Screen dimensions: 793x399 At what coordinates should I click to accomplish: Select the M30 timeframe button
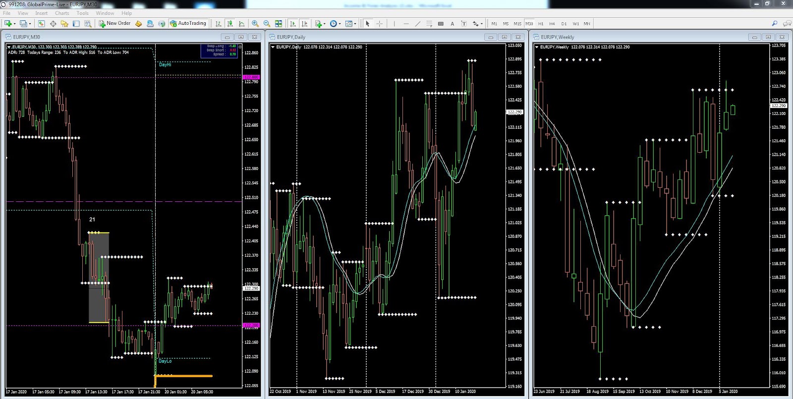(x=529, y=24)
